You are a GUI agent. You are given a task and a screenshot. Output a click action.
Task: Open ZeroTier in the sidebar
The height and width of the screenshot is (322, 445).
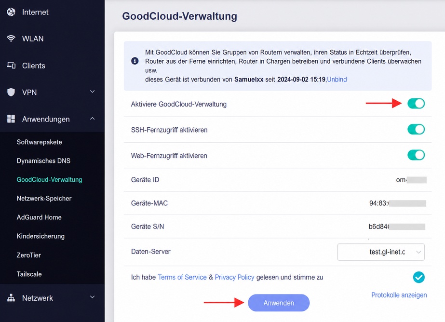tap(28, 255)
